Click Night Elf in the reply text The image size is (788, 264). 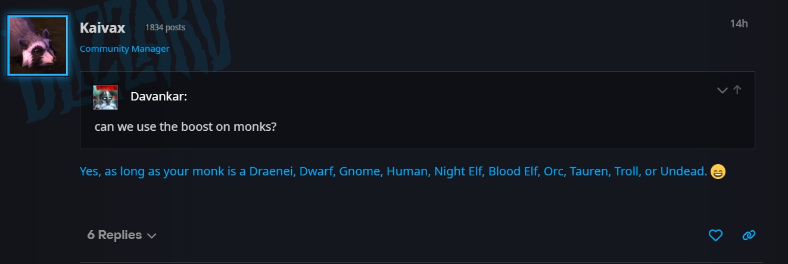pos(459,172)
